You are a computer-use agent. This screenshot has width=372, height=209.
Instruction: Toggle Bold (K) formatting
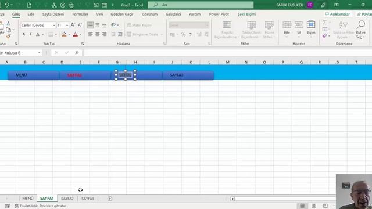24,34
